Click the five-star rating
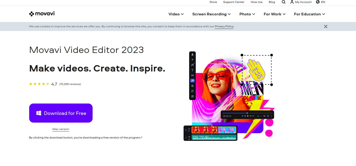356x166 pixels. 39,84
